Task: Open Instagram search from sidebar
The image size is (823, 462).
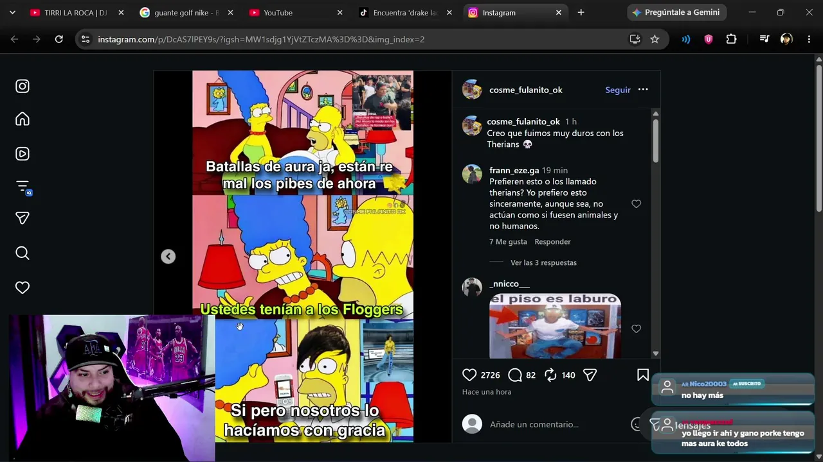Action: [23, 253]
